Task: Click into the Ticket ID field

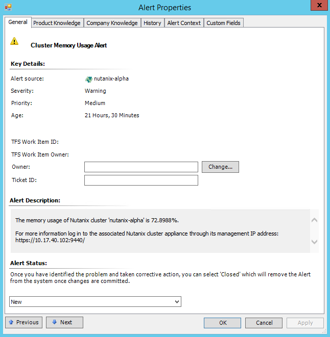Action: 141,180
